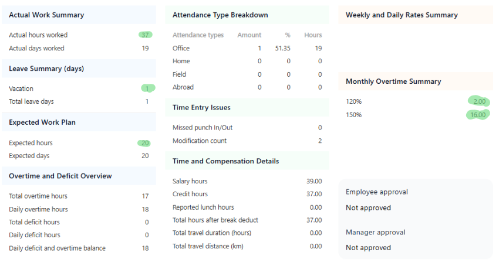Select the Salary hours value 39.00

tap(313, 182)
